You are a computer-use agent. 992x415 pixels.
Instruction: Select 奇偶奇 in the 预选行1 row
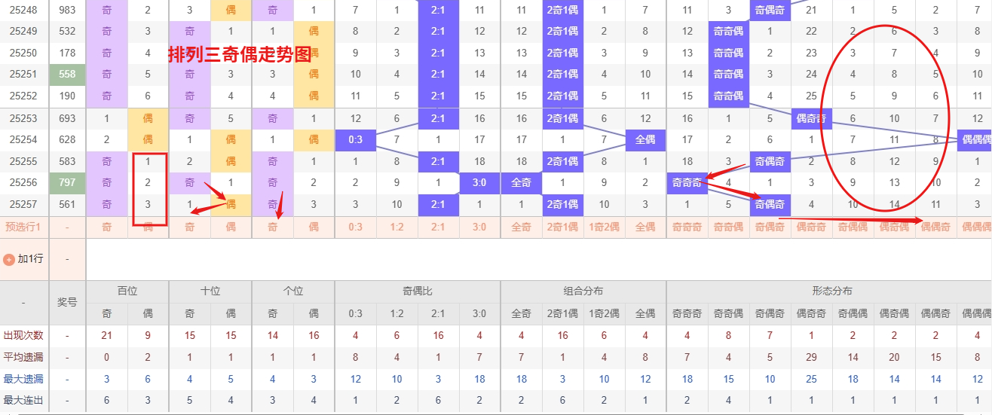(x=770, y=226)
